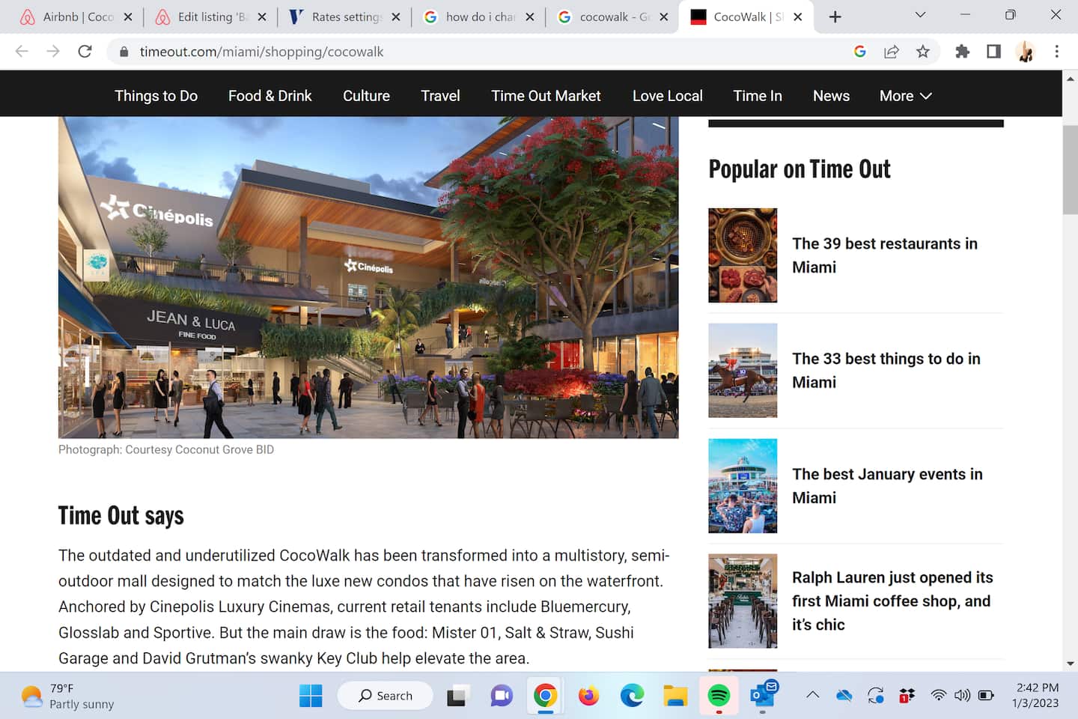This screenshot has width=1078, height=719.
Task: Open the best January events in Miami article
Action: pyautogui.click(x=887, y=486)
